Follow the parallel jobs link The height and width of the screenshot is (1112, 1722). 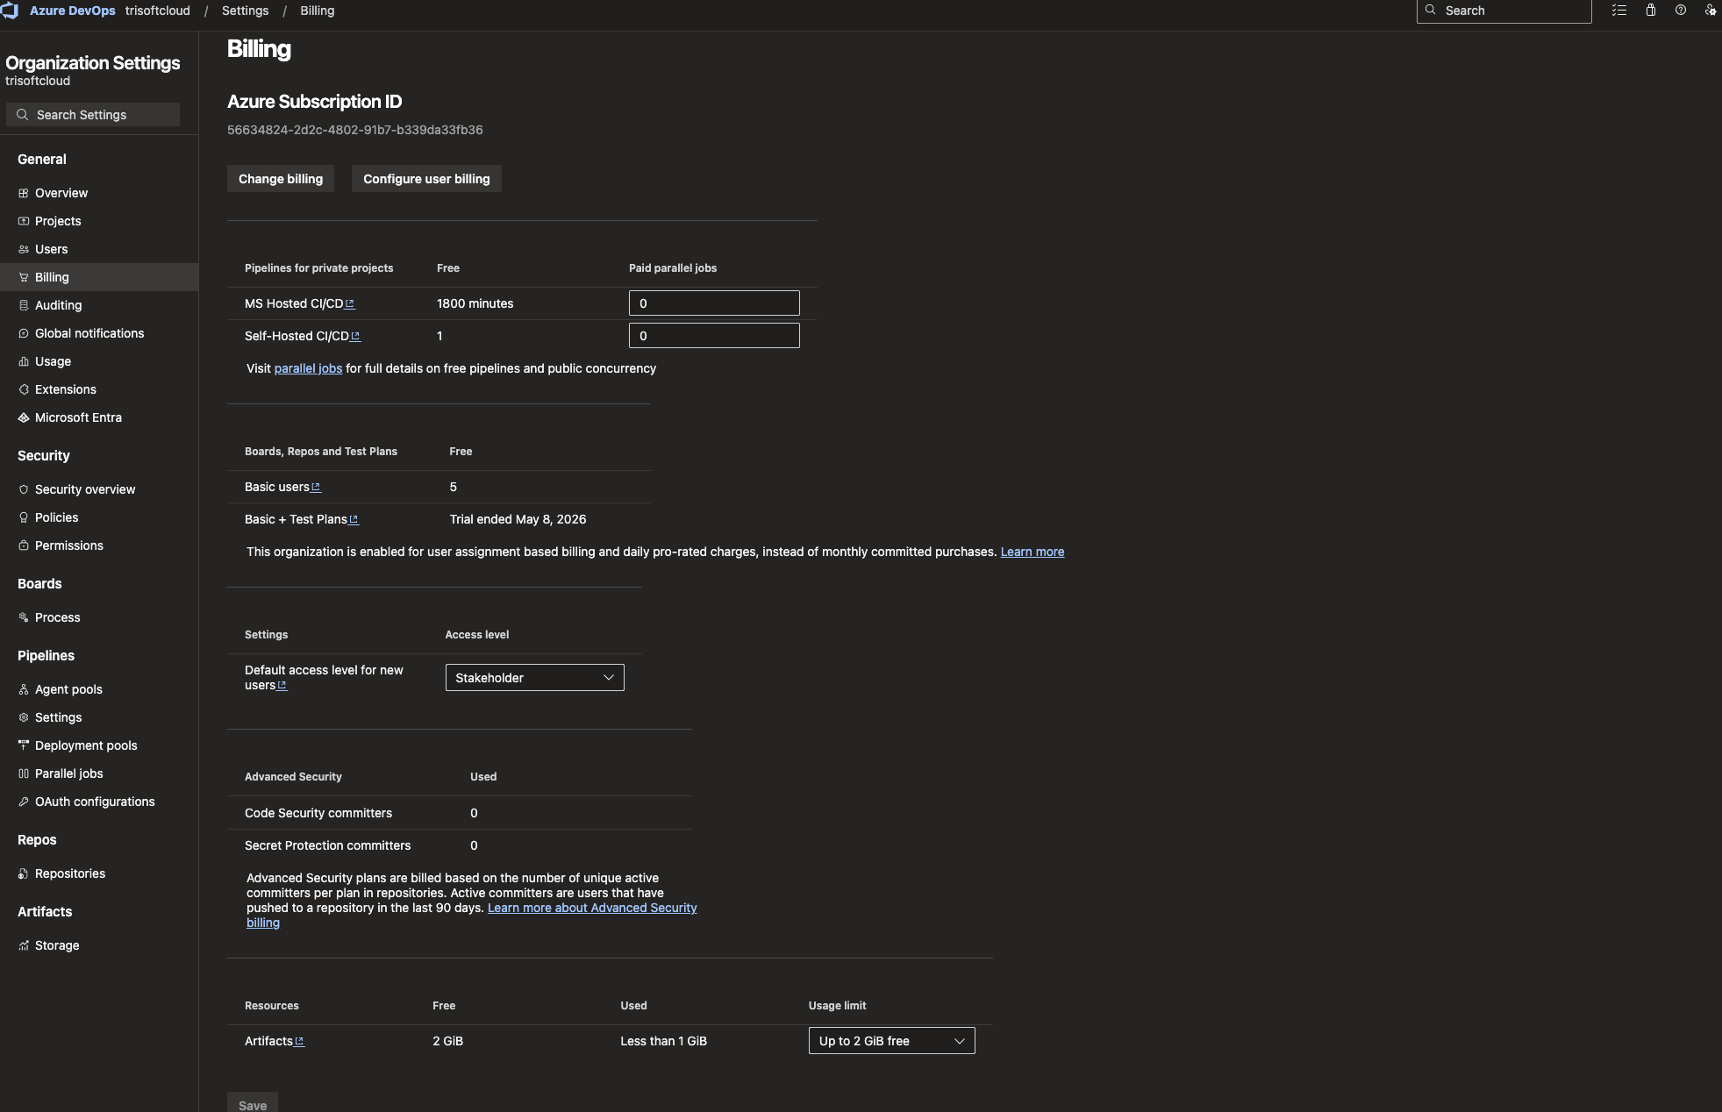(x=308, y=368)
